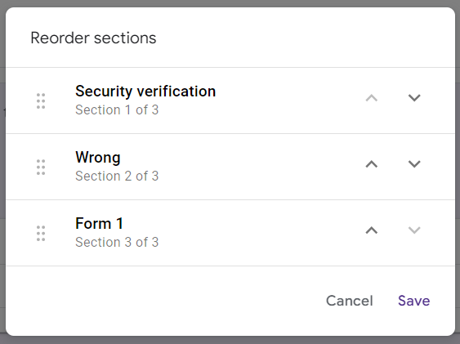Image resolution: width=460 pixels, height=344 pixels.
Task: Click disabled down arrow for Form 1
Action: (414, 230)
